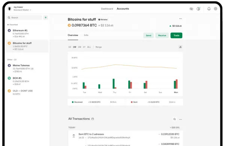Open account options three-dot menu

pyautogui.click(x=180, y=19)
